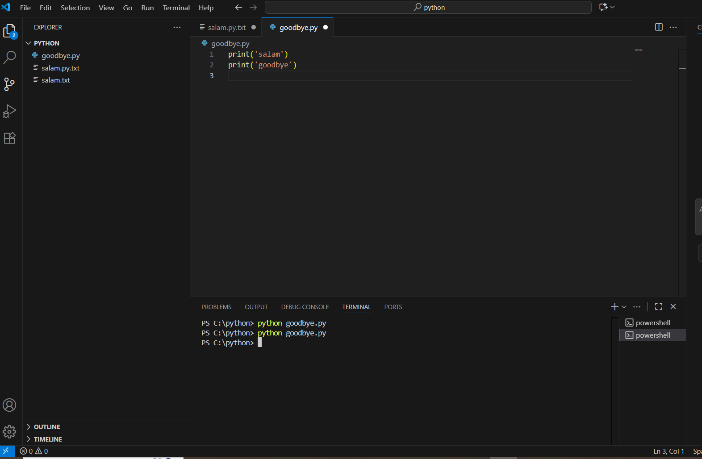Click Ln 3, Col 1 in status bar

point(669,451)
